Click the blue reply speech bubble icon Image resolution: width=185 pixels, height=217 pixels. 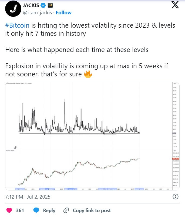point(36,210)
